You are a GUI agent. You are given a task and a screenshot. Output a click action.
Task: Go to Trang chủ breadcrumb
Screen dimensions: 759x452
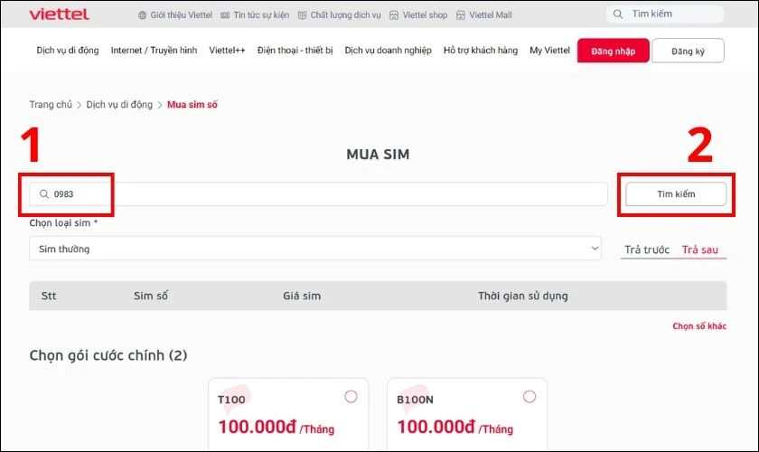point(51,105)
